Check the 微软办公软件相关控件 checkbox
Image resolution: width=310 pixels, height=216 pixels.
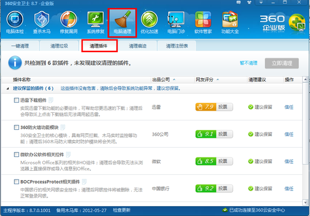pos(16,155)
